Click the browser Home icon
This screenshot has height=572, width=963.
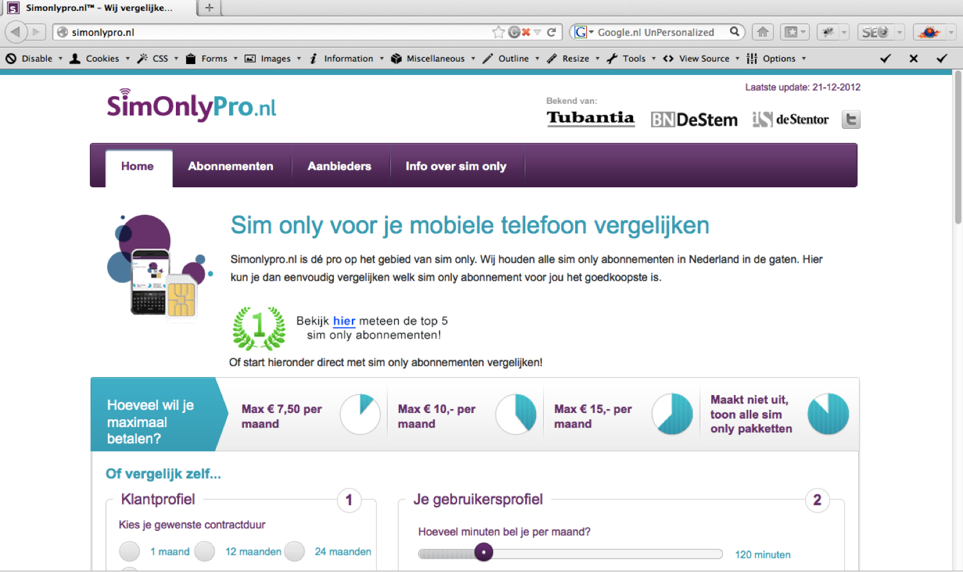762,32
